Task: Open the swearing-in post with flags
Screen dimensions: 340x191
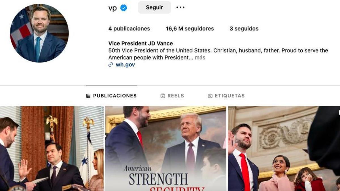Action: [52, 149]
